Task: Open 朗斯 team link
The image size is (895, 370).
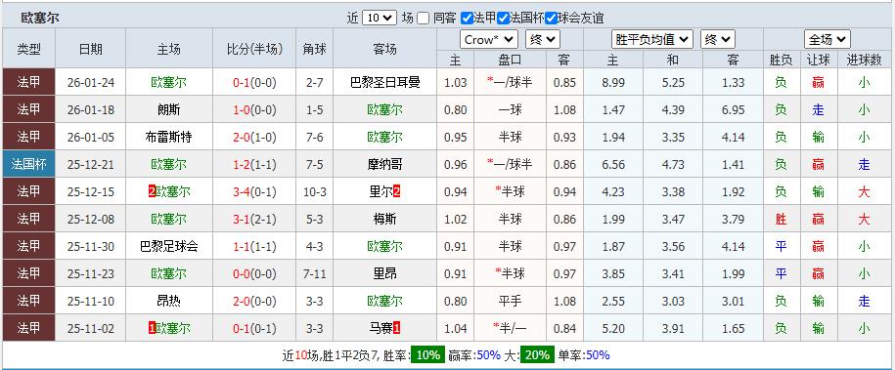Action: (x=169, y=110)
